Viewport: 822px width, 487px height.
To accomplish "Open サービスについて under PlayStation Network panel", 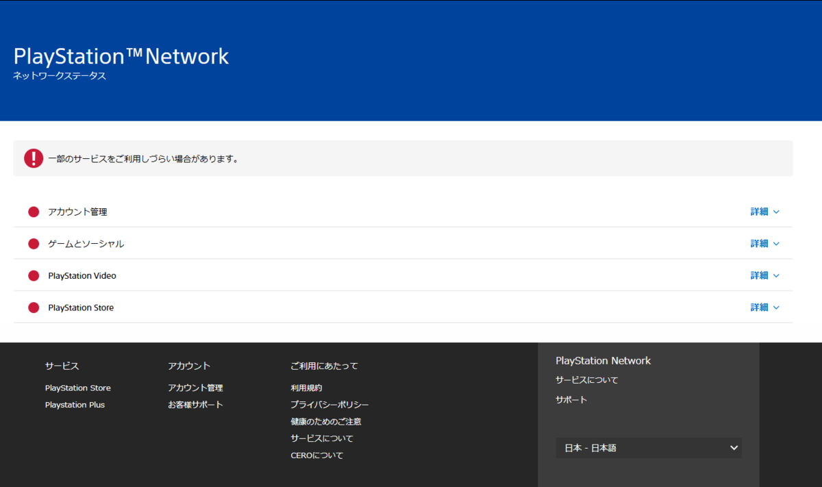I will 587,380.
